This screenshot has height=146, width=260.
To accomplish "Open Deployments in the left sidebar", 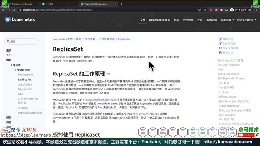I will [x=26, y=75].
